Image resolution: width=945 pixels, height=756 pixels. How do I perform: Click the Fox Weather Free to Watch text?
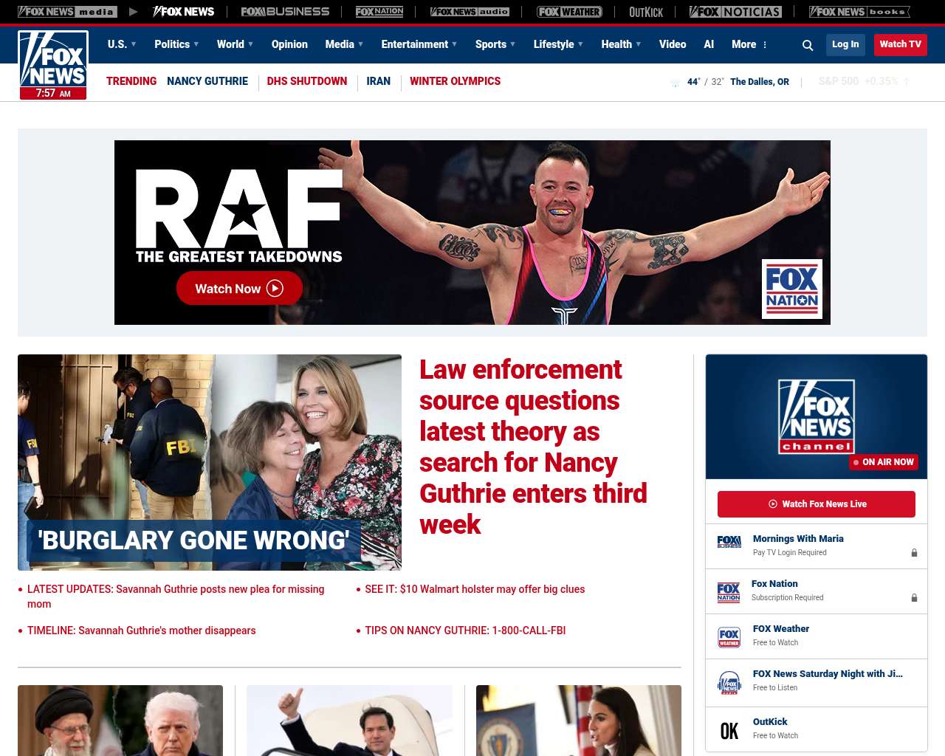coord(775,643)
